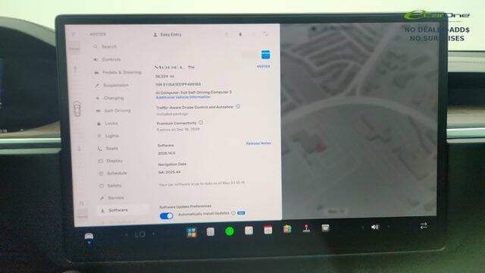Select the Model S heading

[174, 67]
